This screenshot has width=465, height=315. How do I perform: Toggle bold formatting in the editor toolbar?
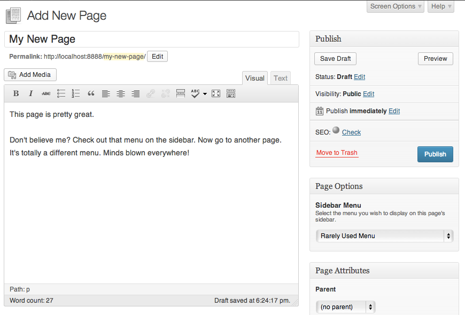click(x=16, y=93)
